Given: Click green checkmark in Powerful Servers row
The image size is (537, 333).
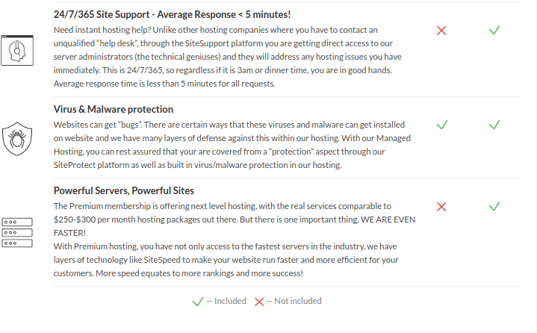Looking at the screenshot, I should point(494,205).
